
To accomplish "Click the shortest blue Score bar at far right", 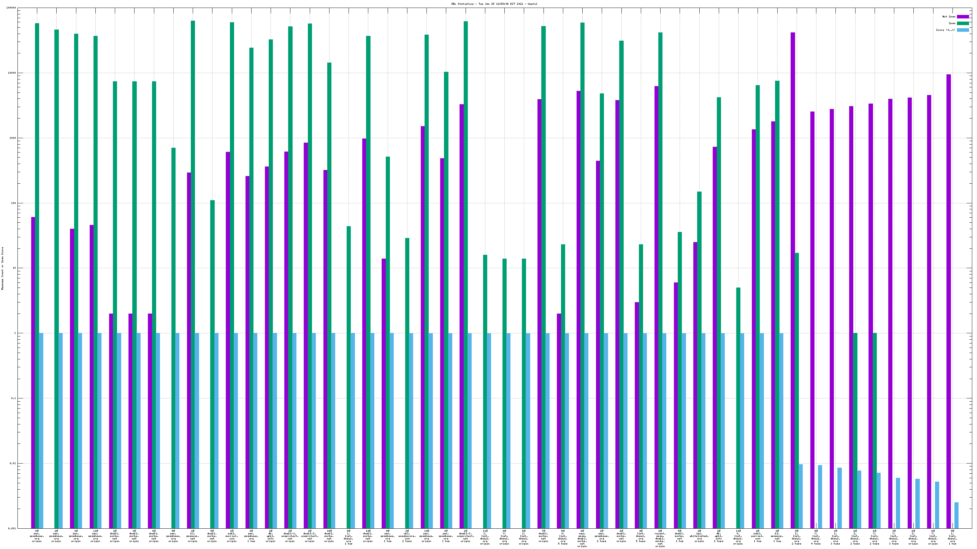I will [956, 515].
